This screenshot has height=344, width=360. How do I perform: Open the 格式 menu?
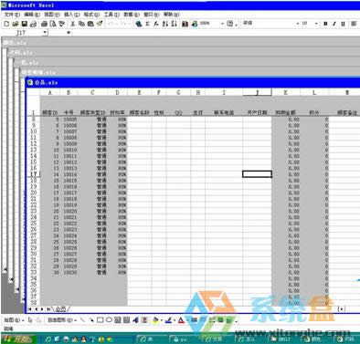click(x=91, y=15)
